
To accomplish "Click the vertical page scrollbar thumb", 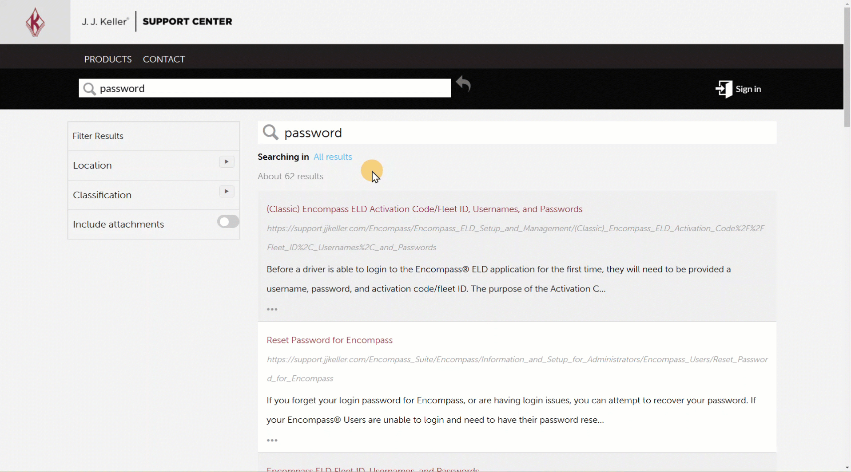I will (847, 67).
